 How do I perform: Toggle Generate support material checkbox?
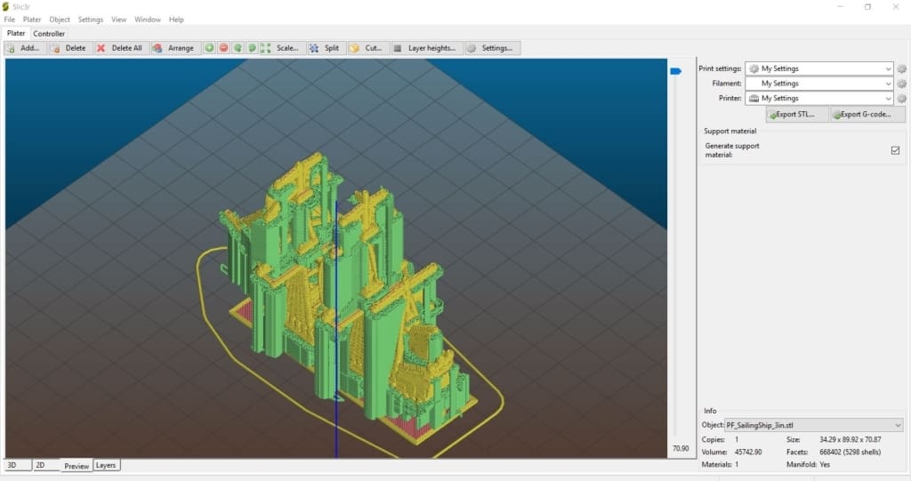[x=895, y=150]
